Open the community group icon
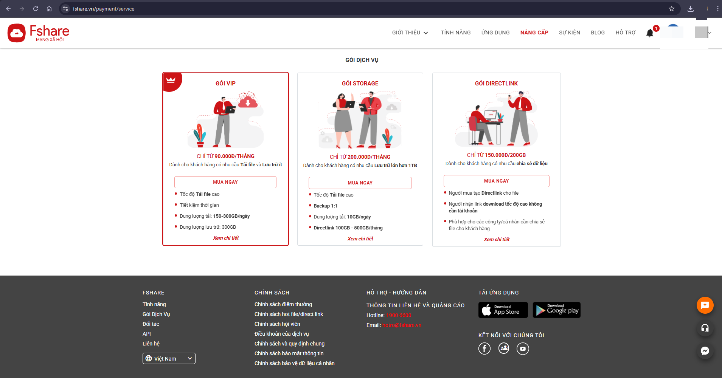The height and width of the screenshot is (378, 722). click(504, 349)
